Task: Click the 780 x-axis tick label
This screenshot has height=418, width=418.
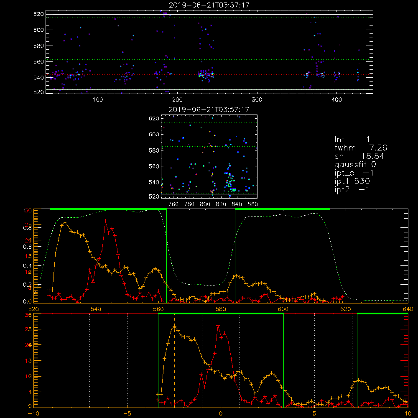Action: point(189,204)
